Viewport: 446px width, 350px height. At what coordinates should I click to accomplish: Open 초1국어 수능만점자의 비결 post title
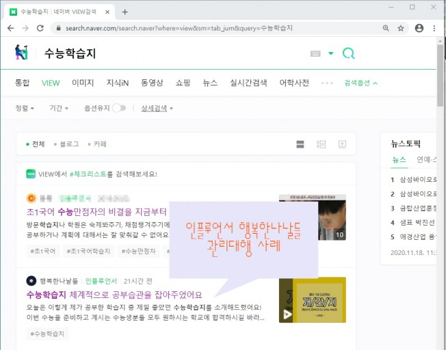tap(96, 212)
